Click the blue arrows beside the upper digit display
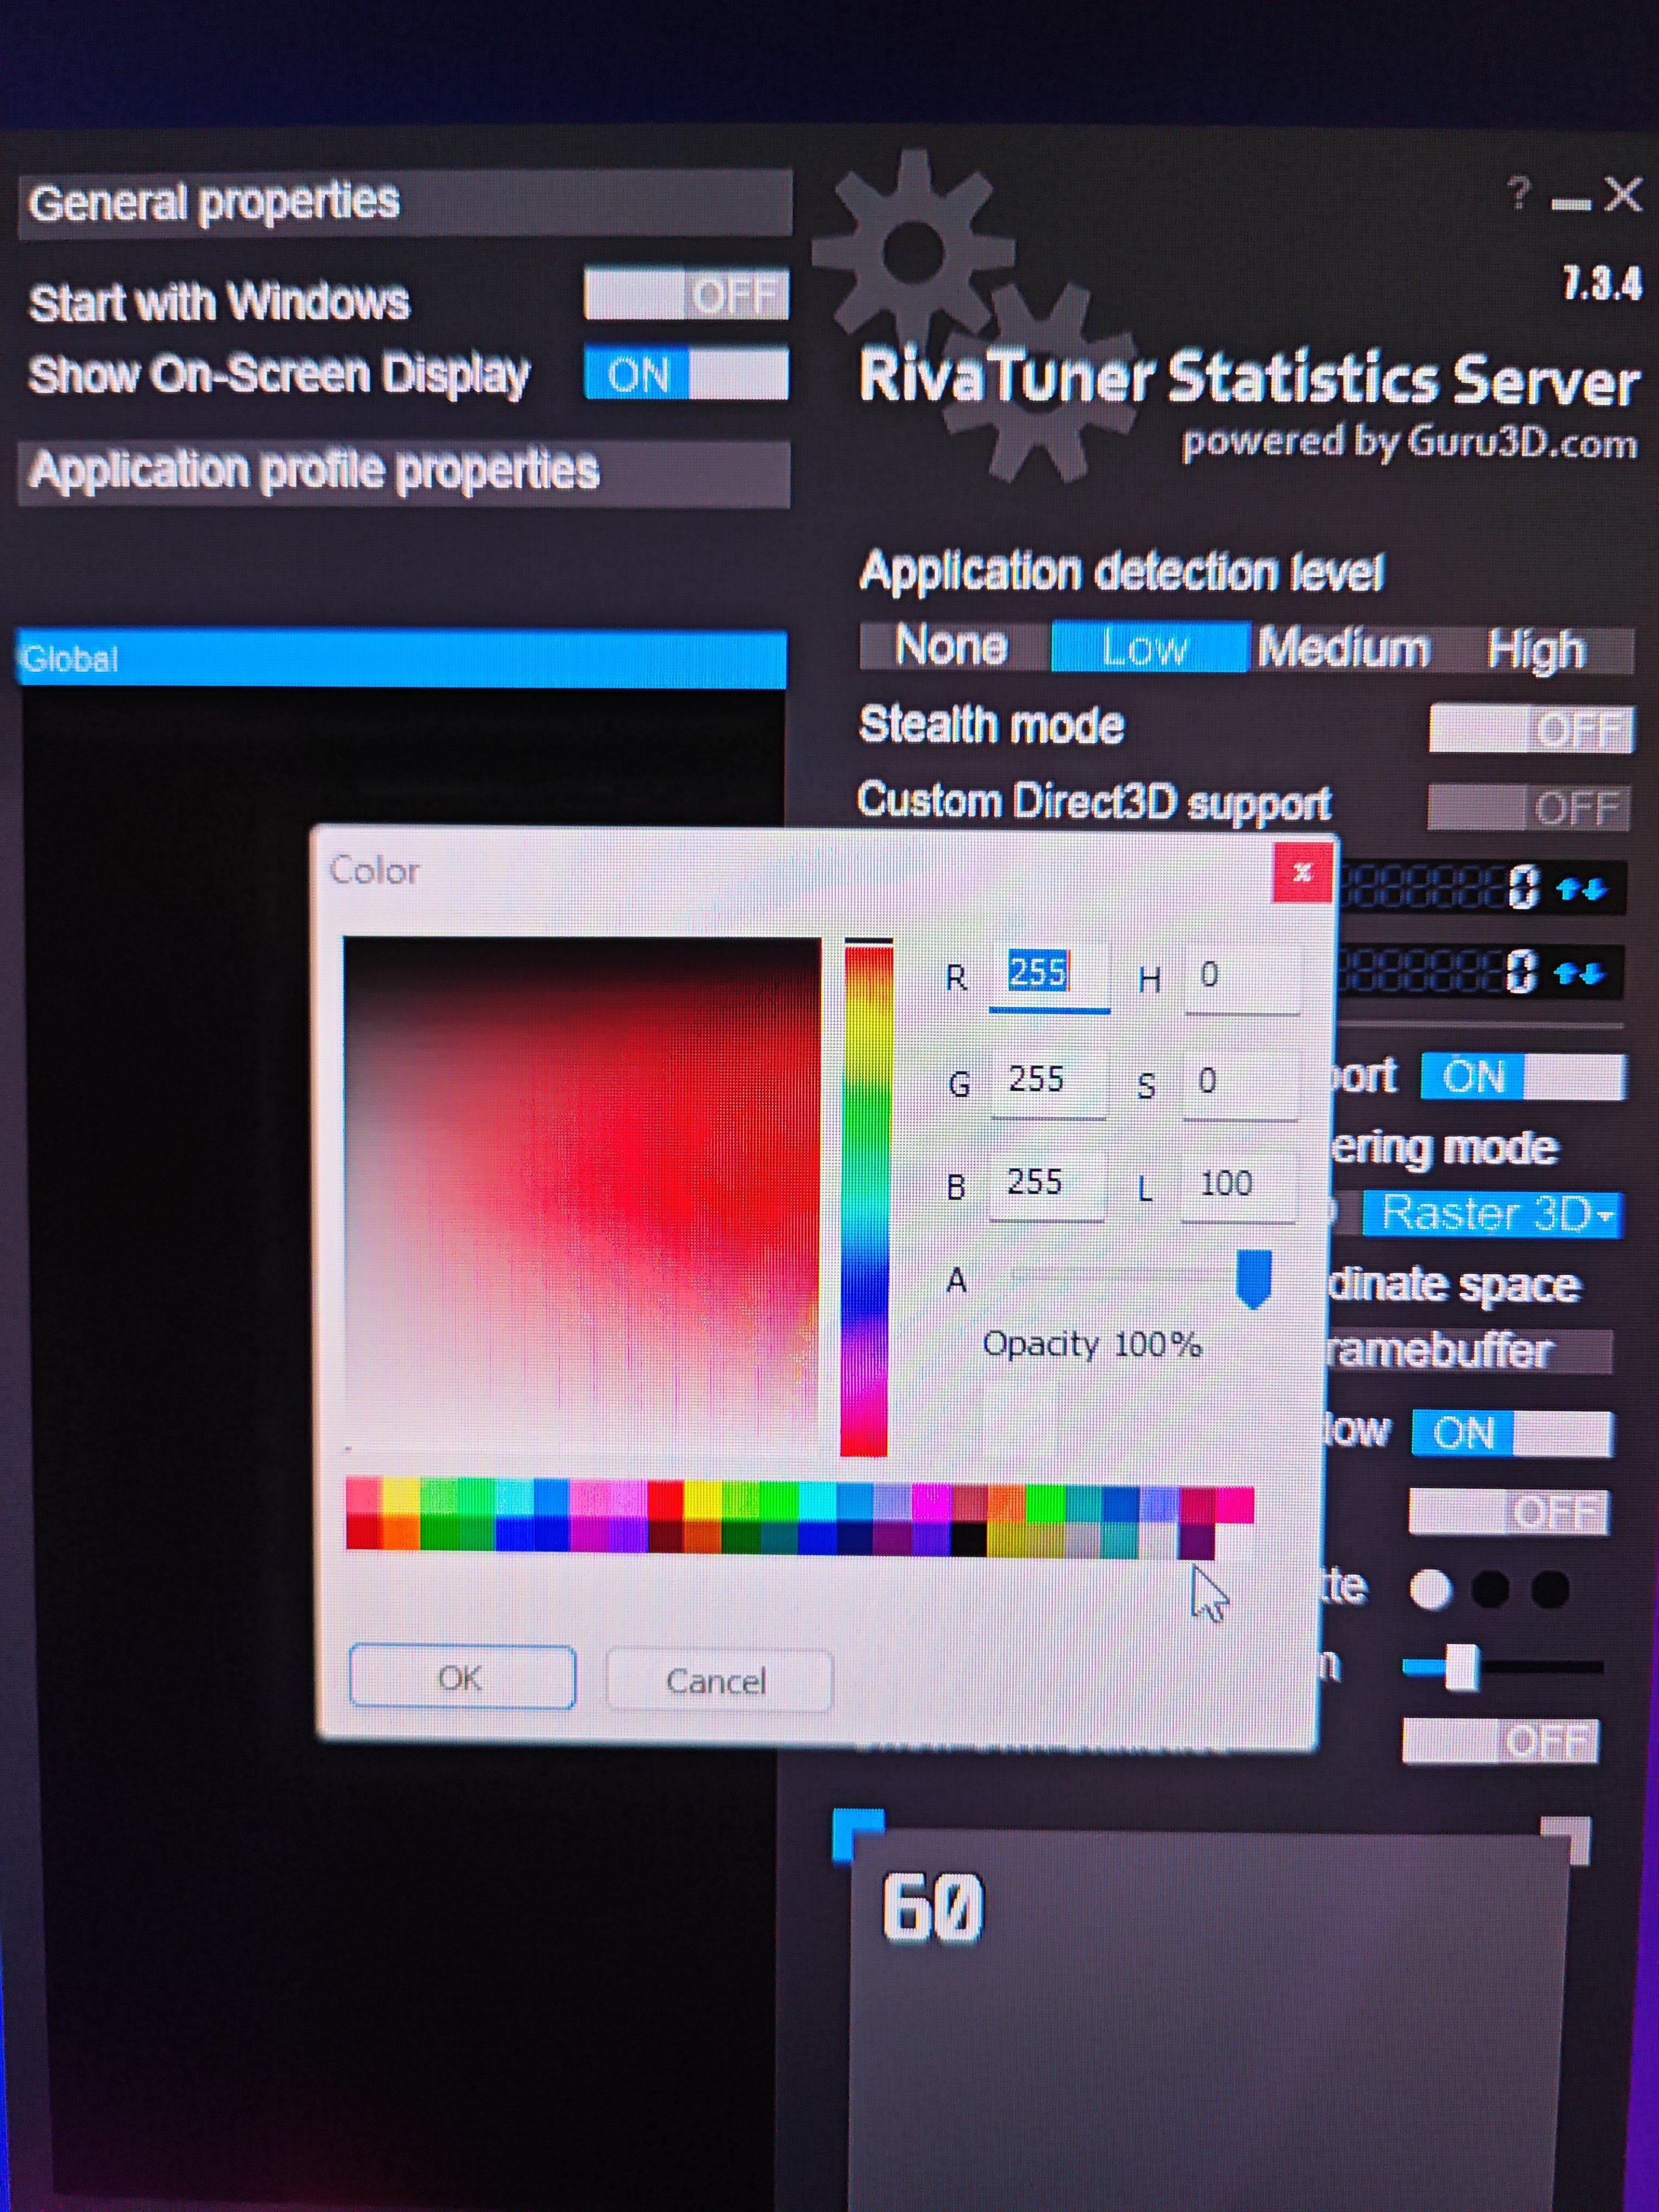Image resolution: width=1659 pixels, height=2212 pixels. tap(1581, 888)
